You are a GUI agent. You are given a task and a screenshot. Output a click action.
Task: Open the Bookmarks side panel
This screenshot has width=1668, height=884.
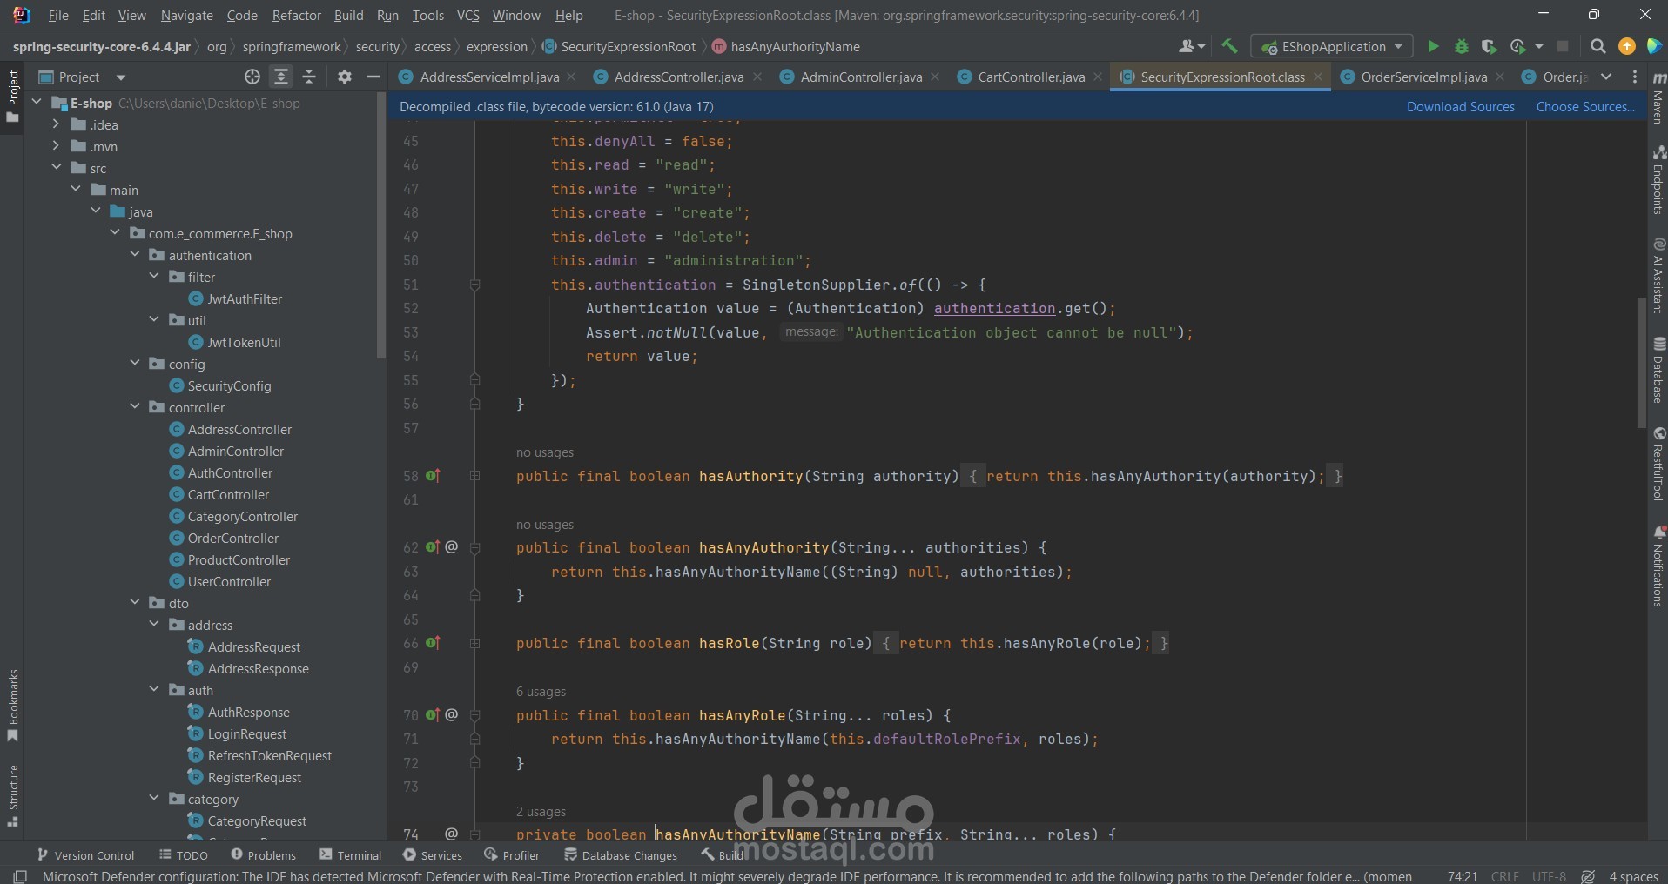pos(13,705)
